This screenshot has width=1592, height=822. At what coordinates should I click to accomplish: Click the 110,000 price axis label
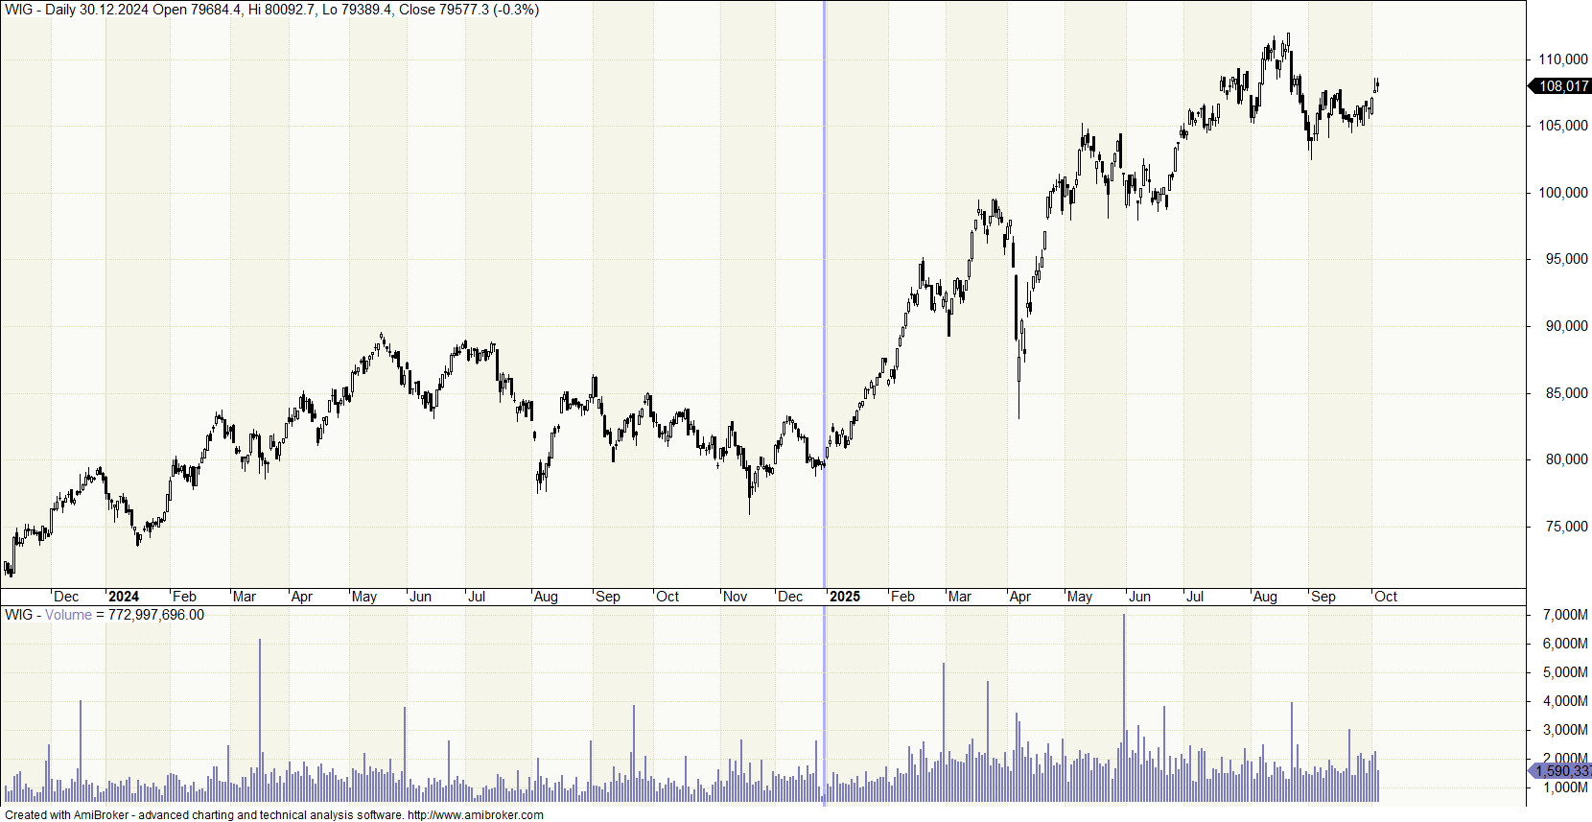click(1562, 59)
